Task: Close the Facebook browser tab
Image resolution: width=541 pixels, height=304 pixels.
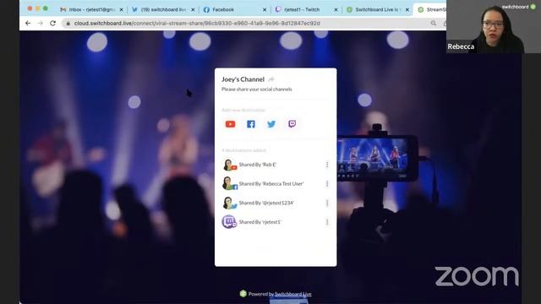Action: 265,9
